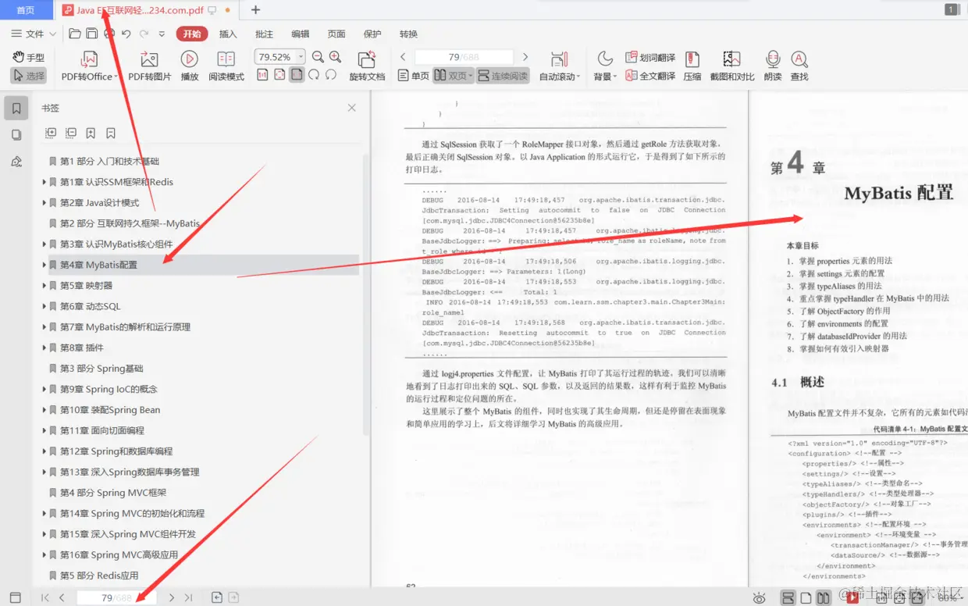The height and width of the screenshot is (606, 968).
Task: Open the 压缩 compress tool
Action: point(692,66)
